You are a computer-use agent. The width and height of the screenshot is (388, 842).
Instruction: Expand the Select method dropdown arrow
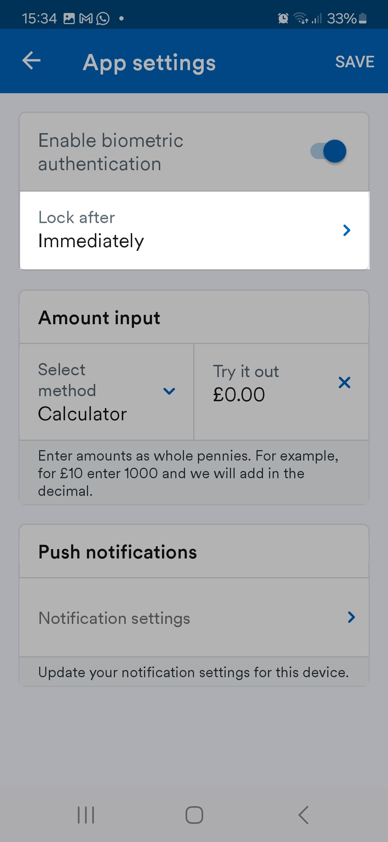169,391
